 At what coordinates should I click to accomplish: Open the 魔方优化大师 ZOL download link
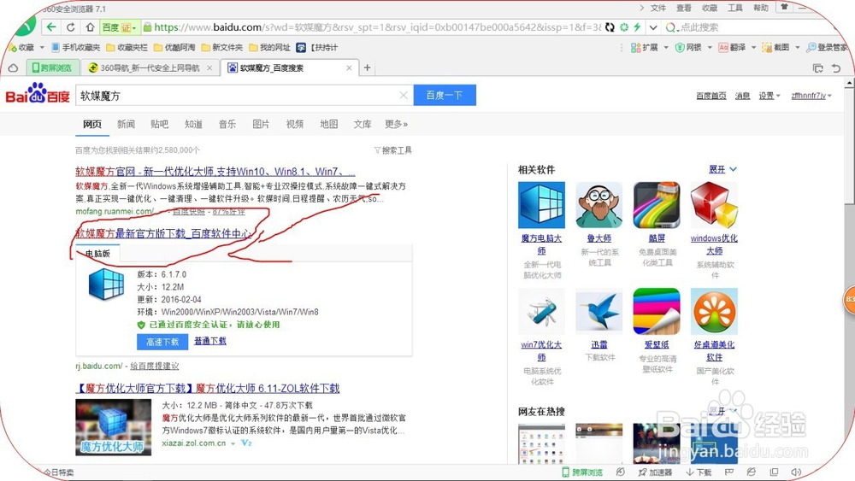coord(207,389)
